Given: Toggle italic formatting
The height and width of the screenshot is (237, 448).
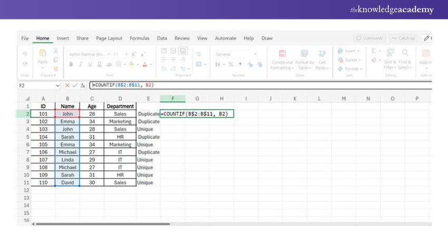Looking at the screenshot, I should pos(80,64).
